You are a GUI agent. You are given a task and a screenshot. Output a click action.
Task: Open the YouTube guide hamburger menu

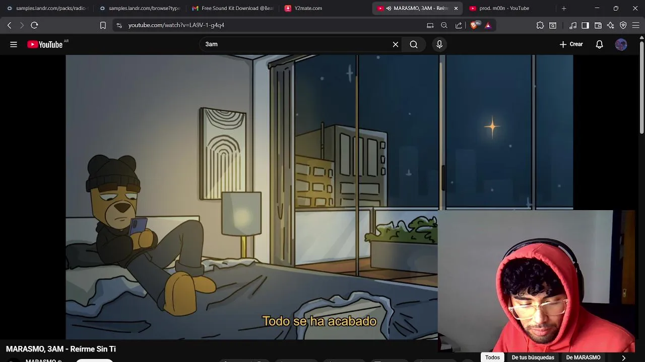(x=14, y=44)
